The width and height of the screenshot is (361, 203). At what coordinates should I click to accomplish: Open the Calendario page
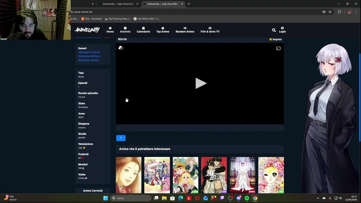click(x=143, y=30)
